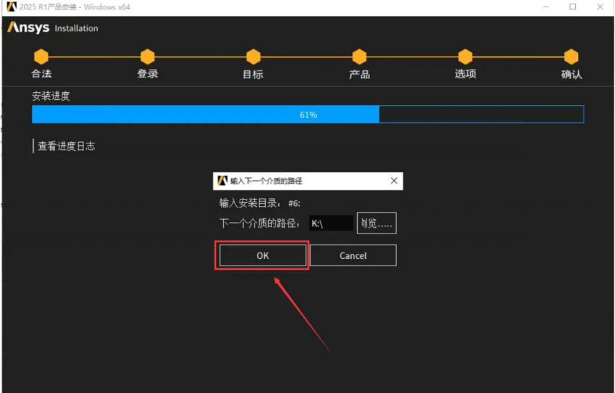The width and height of the screenshot is (615, 393).
Task: Select the 确认 step hexagon
Action: pos(571,57)
